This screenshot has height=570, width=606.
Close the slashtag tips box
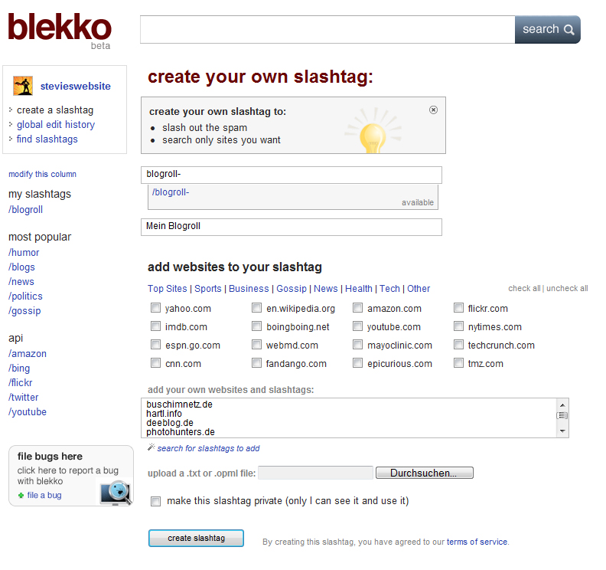434,110
